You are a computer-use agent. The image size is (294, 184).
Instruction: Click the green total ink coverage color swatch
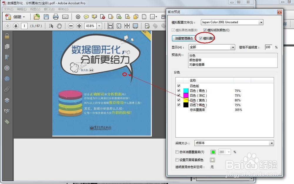pyautogui.click(x=213, y=152)
